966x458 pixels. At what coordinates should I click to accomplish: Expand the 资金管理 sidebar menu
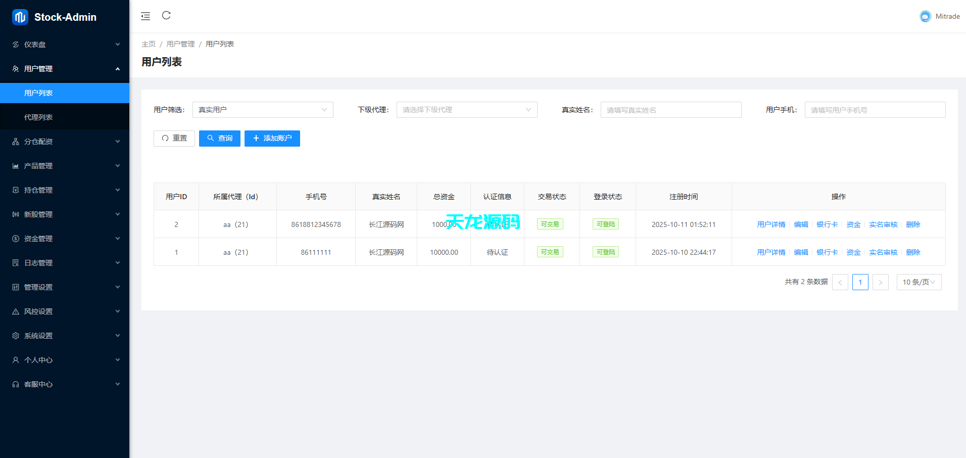pos(65,239)
